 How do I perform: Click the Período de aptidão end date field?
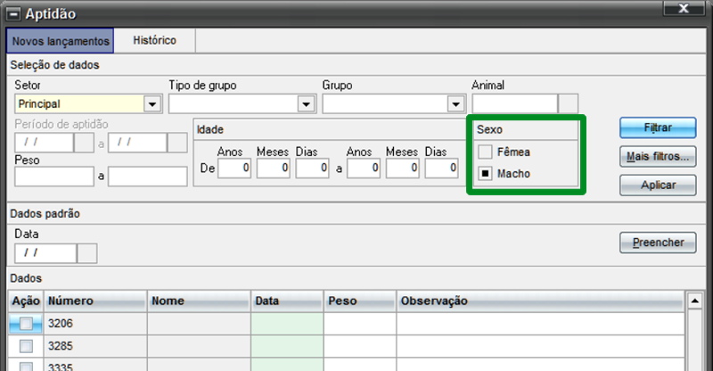click(137, 143)
